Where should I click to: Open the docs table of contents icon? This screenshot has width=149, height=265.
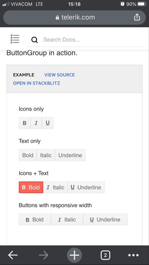[15, 39]
